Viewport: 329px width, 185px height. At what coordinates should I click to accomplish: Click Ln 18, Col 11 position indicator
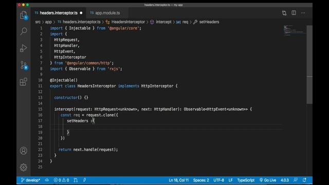[178, 180]
